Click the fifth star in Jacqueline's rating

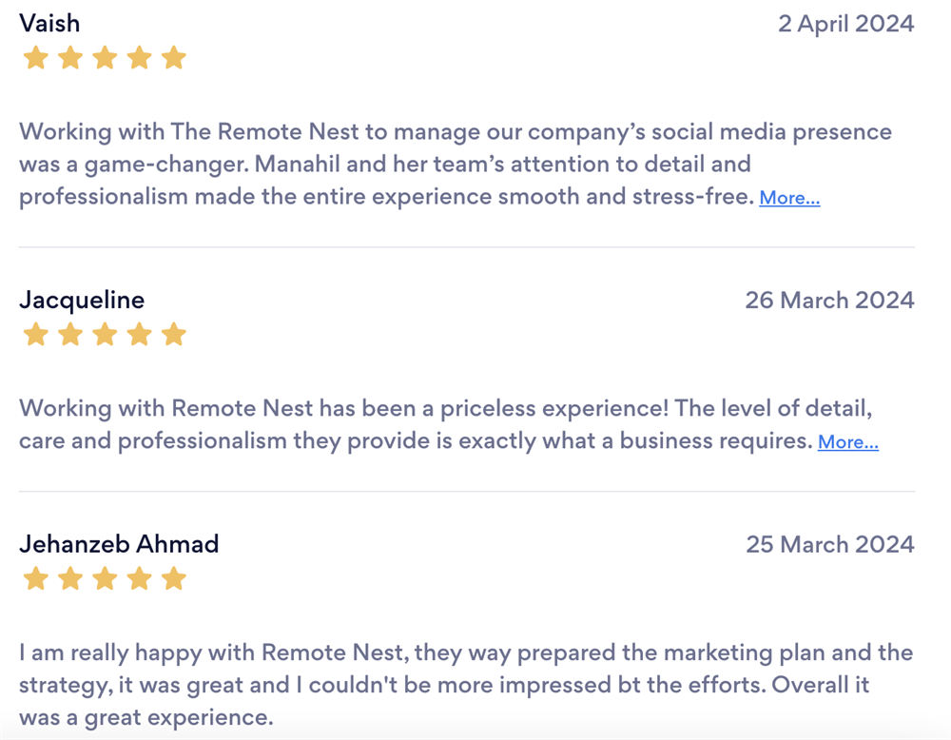tap(173, 334)
